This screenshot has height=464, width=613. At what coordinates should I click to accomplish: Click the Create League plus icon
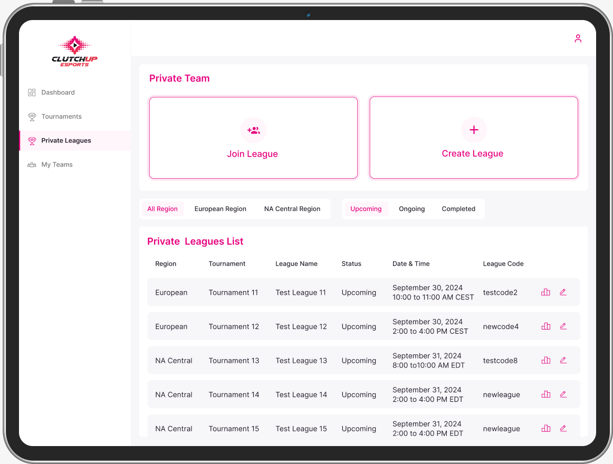click(x=474, y=130)
